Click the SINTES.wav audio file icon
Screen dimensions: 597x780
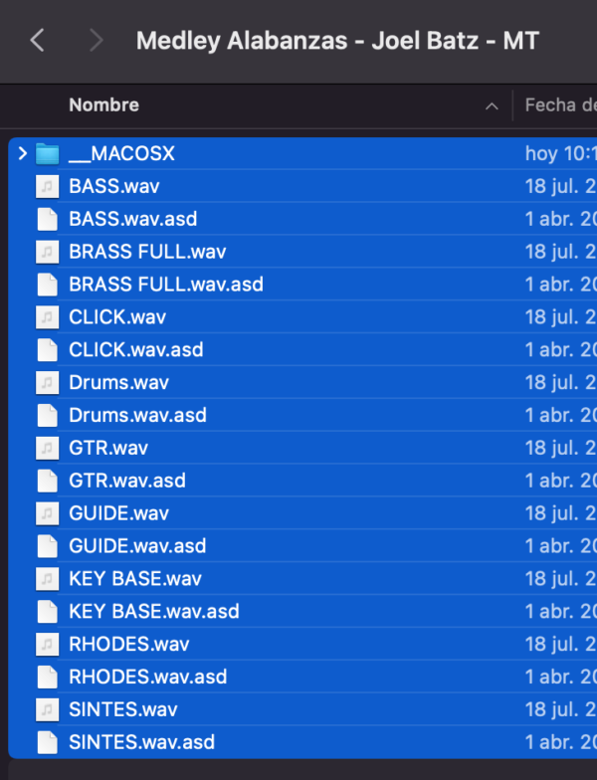tap(47, 709)
